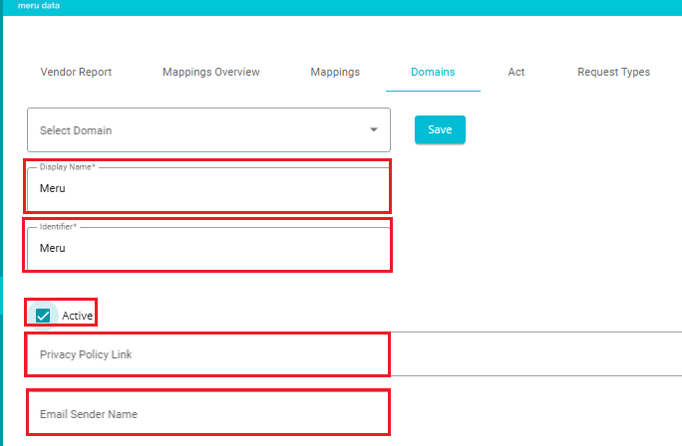This screenshot has height=446, width=682.
Task: Focus the Email Sender Name field
Action: click(208, 414)
